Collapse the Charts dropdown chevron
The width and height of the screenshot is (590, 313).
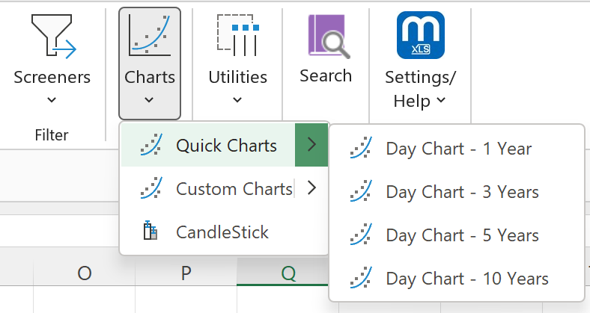click(x=149, y=100)
